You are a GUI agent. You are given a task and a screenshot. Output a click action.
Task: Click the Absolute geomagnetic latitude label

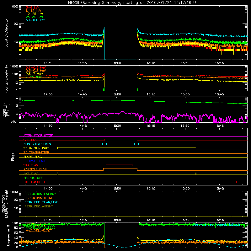(x=217, y=224)
